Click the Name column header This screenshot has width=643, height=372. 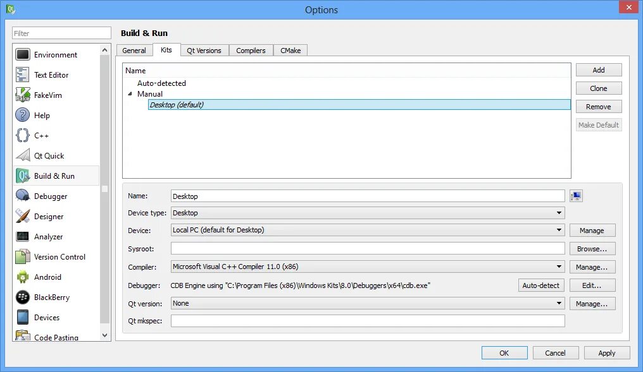[x=347, y=70]
